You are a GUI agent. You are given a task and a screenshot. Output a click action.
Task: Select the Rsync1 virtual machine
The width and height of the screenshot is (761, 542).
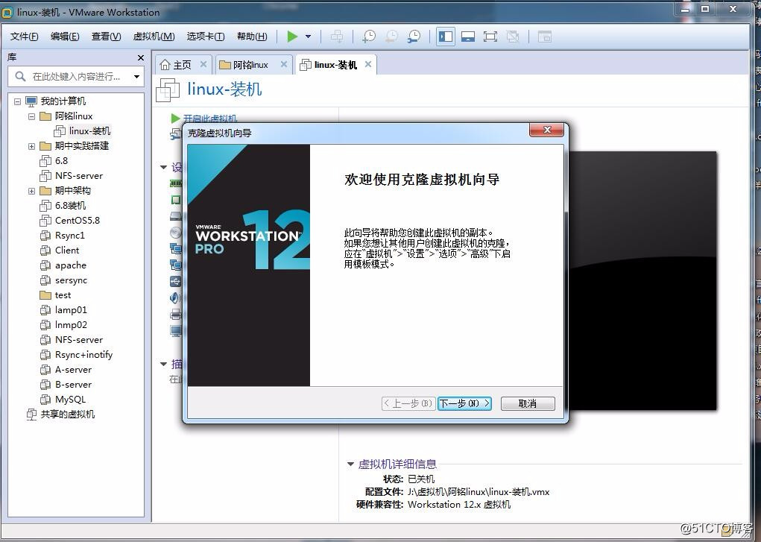(62, 235)
